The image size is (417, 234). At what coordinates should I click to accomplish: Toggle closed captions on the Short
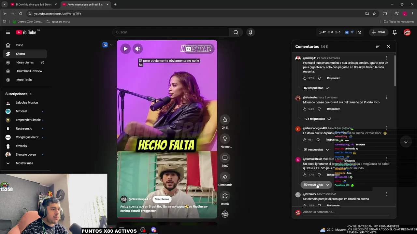(x=189, y=49)
